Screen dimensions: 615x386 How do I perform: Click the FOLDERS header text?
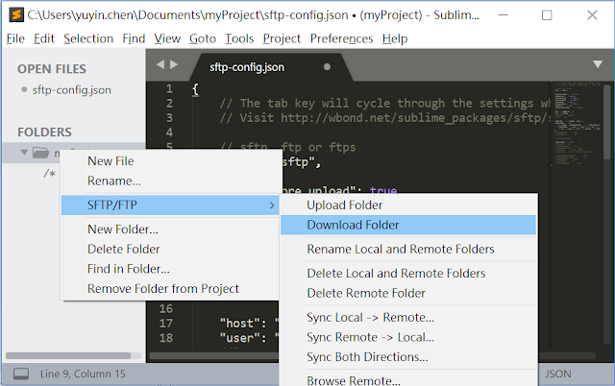(45, 133)
